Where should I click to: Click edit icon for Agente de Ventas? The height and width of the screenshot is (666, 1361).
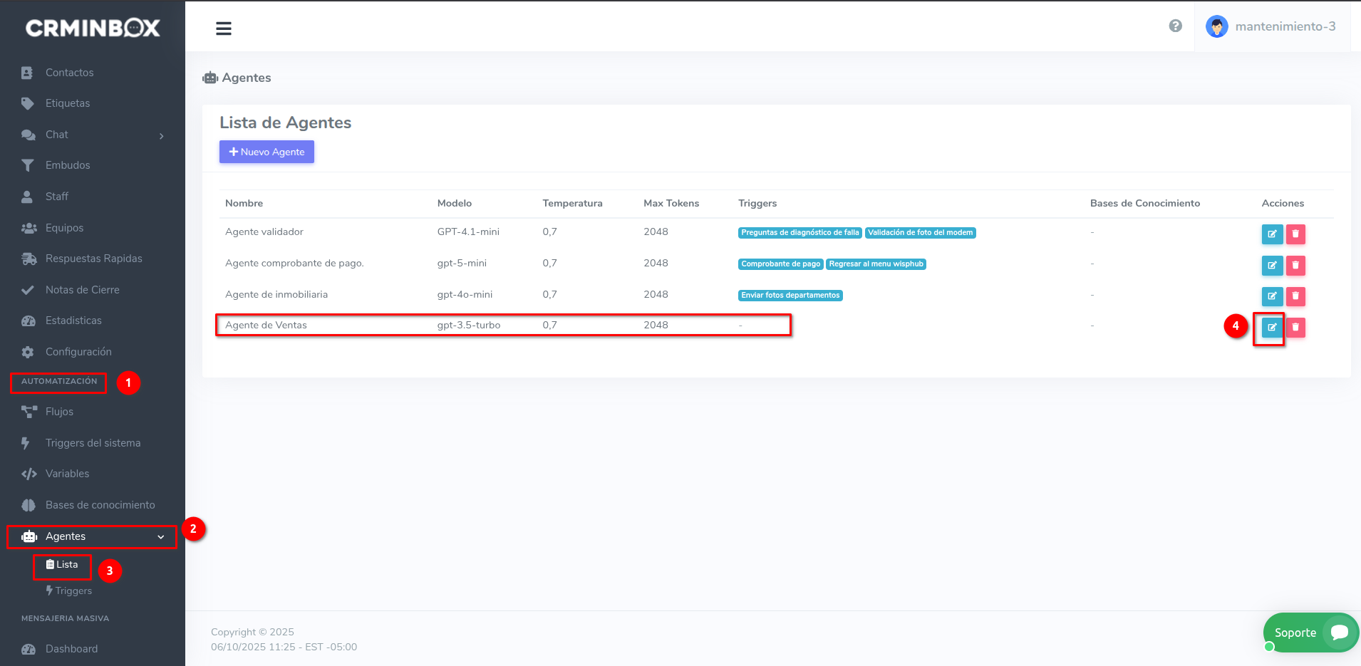pyautogui.click(x=1272, y=328)
